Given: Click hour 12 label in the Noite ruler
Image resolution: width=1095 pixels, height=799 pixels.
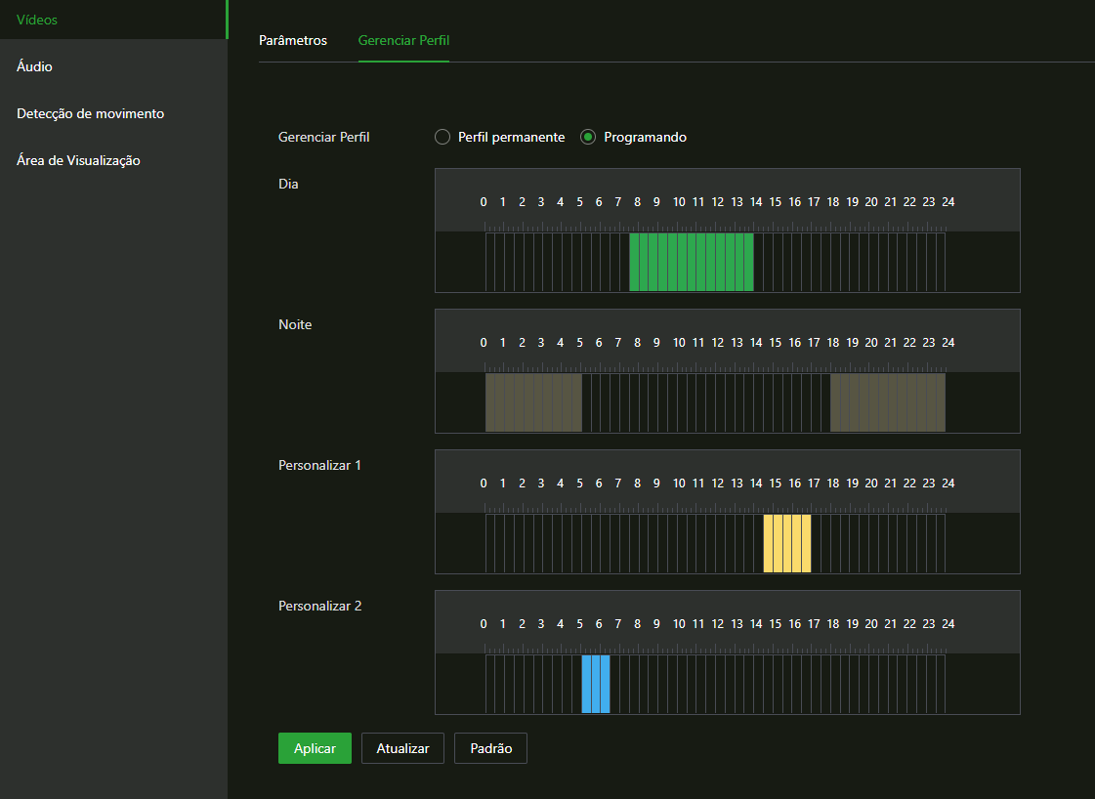Looking at the screenshot, I should coord(717,343).
